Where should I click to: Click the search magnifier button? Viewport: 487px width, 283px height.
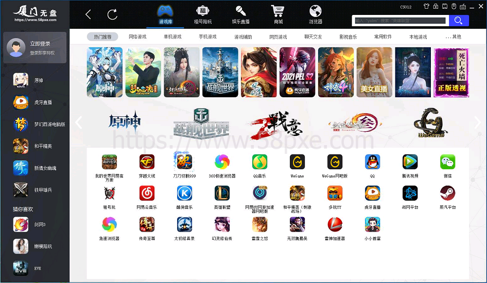459,21
